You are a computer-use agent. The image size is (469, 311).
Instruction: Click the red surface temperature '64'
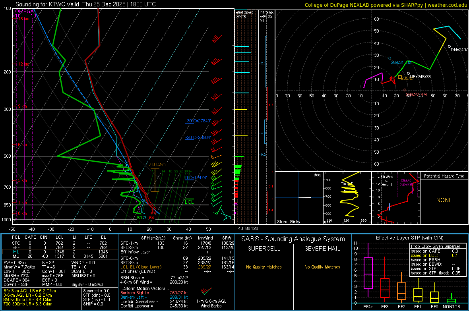[152, 218]
